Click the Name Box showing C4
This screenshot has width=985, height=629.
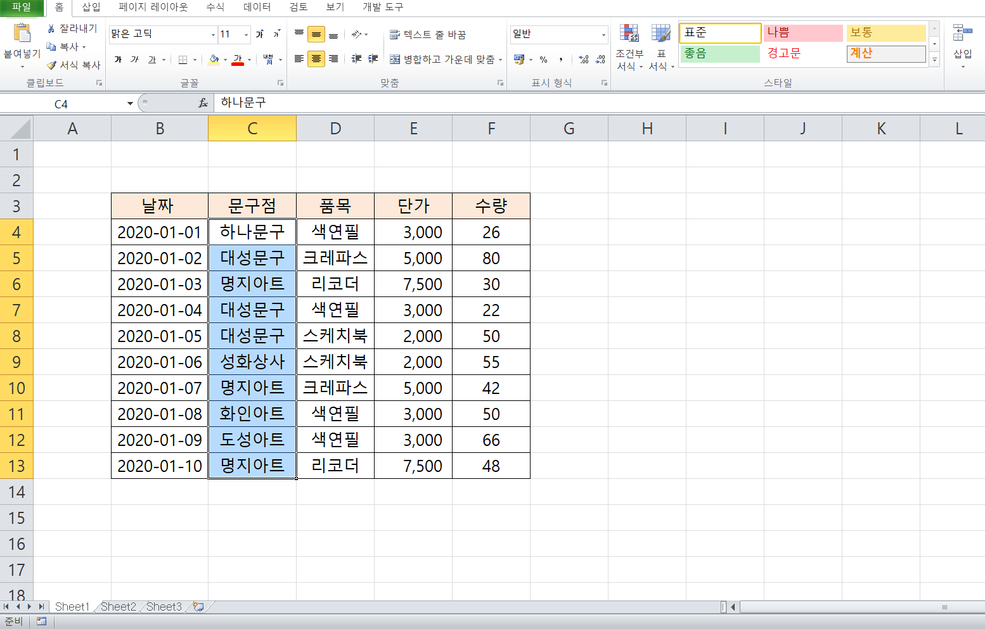click(x=61, y=104)
